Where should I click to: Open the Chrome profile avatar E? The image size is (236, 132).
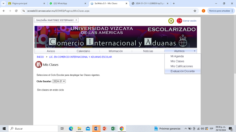click(203, 11)
